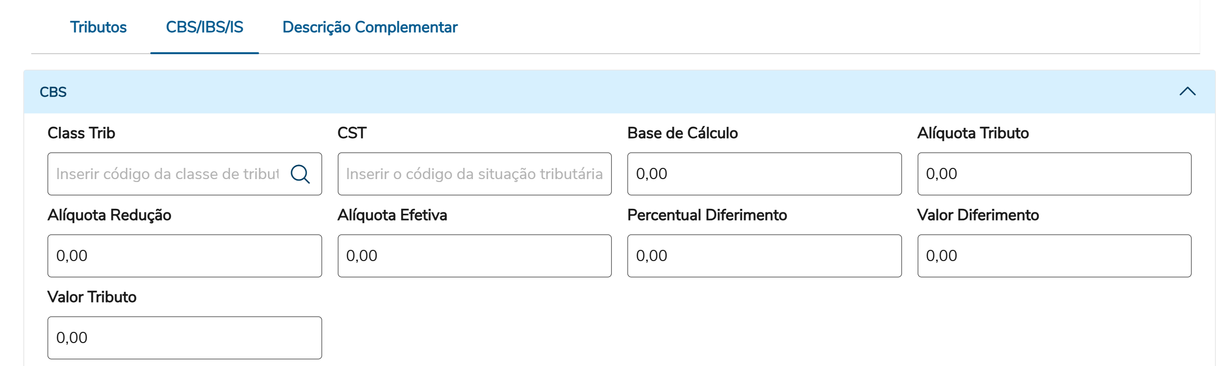
Task: Switch to the Tributos tab
Action: pos(98,27)
